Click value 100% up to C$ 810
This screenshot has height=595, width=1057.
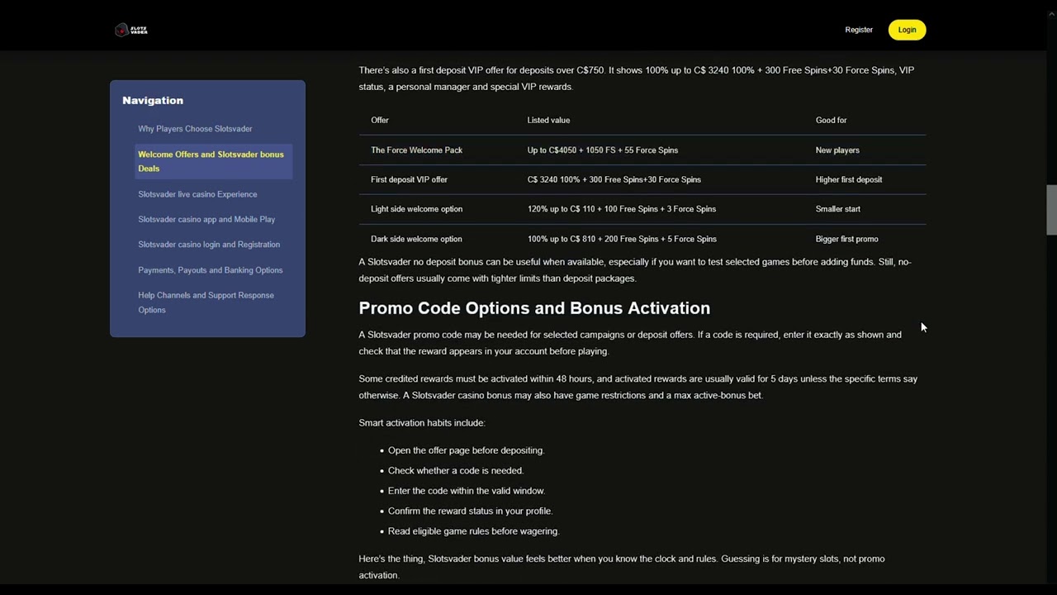coord(622,239)
